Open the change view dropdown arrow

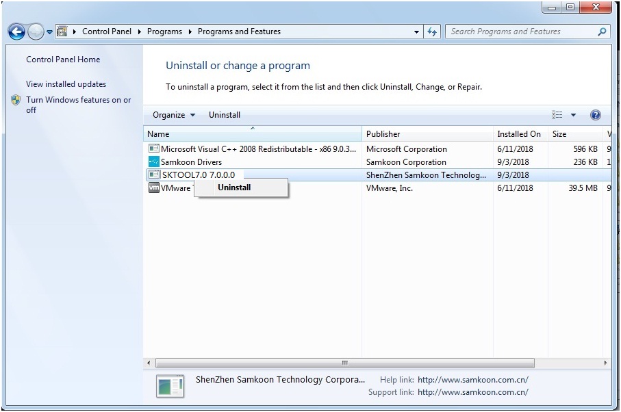tap(573, 114)
